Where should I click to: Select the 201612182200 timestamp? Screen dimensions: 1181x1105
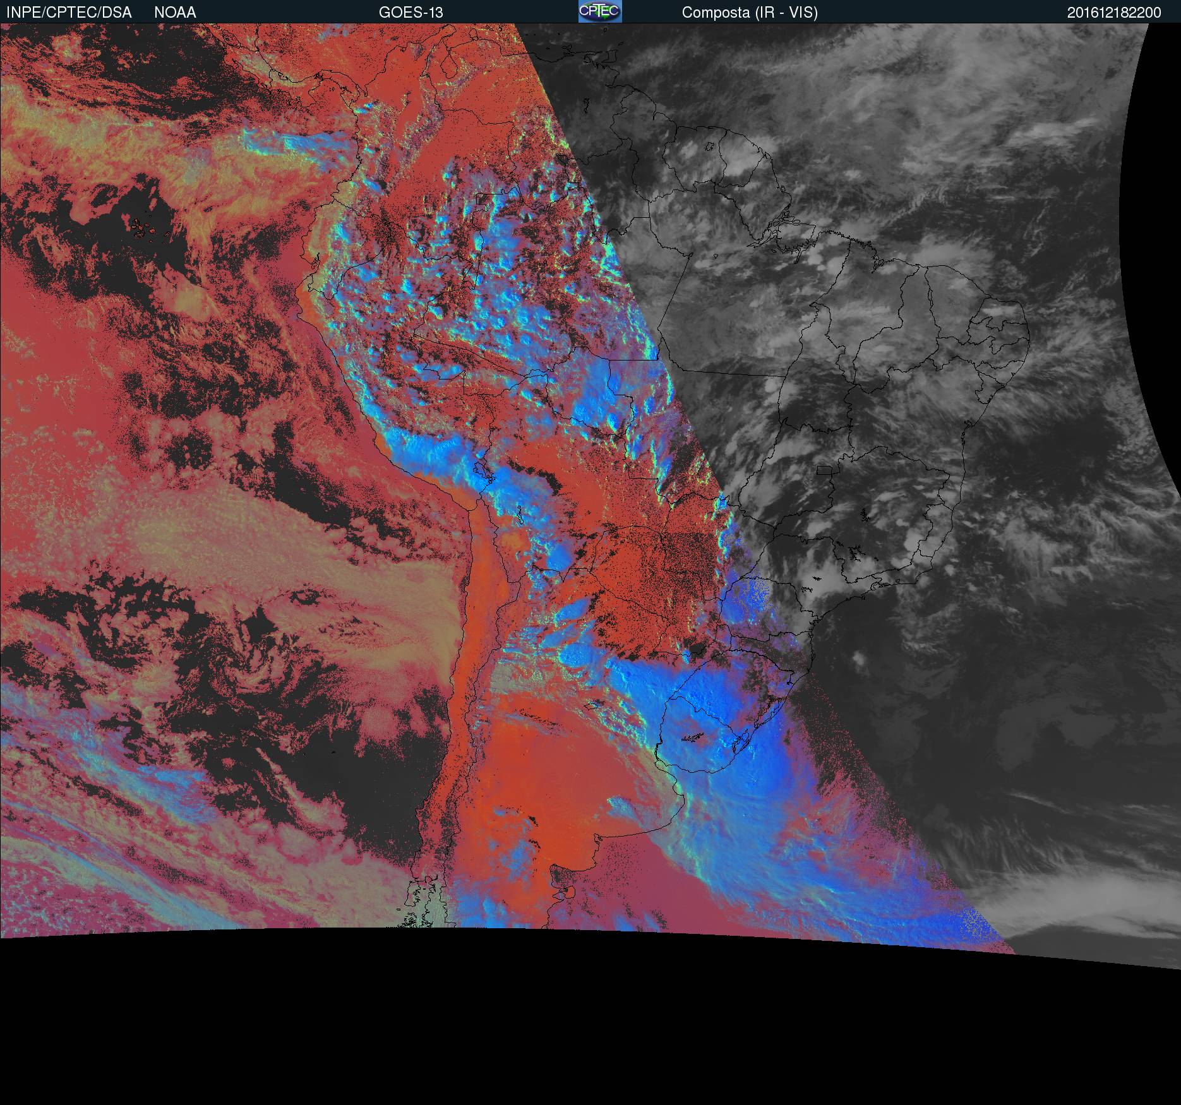(1114, 13)
